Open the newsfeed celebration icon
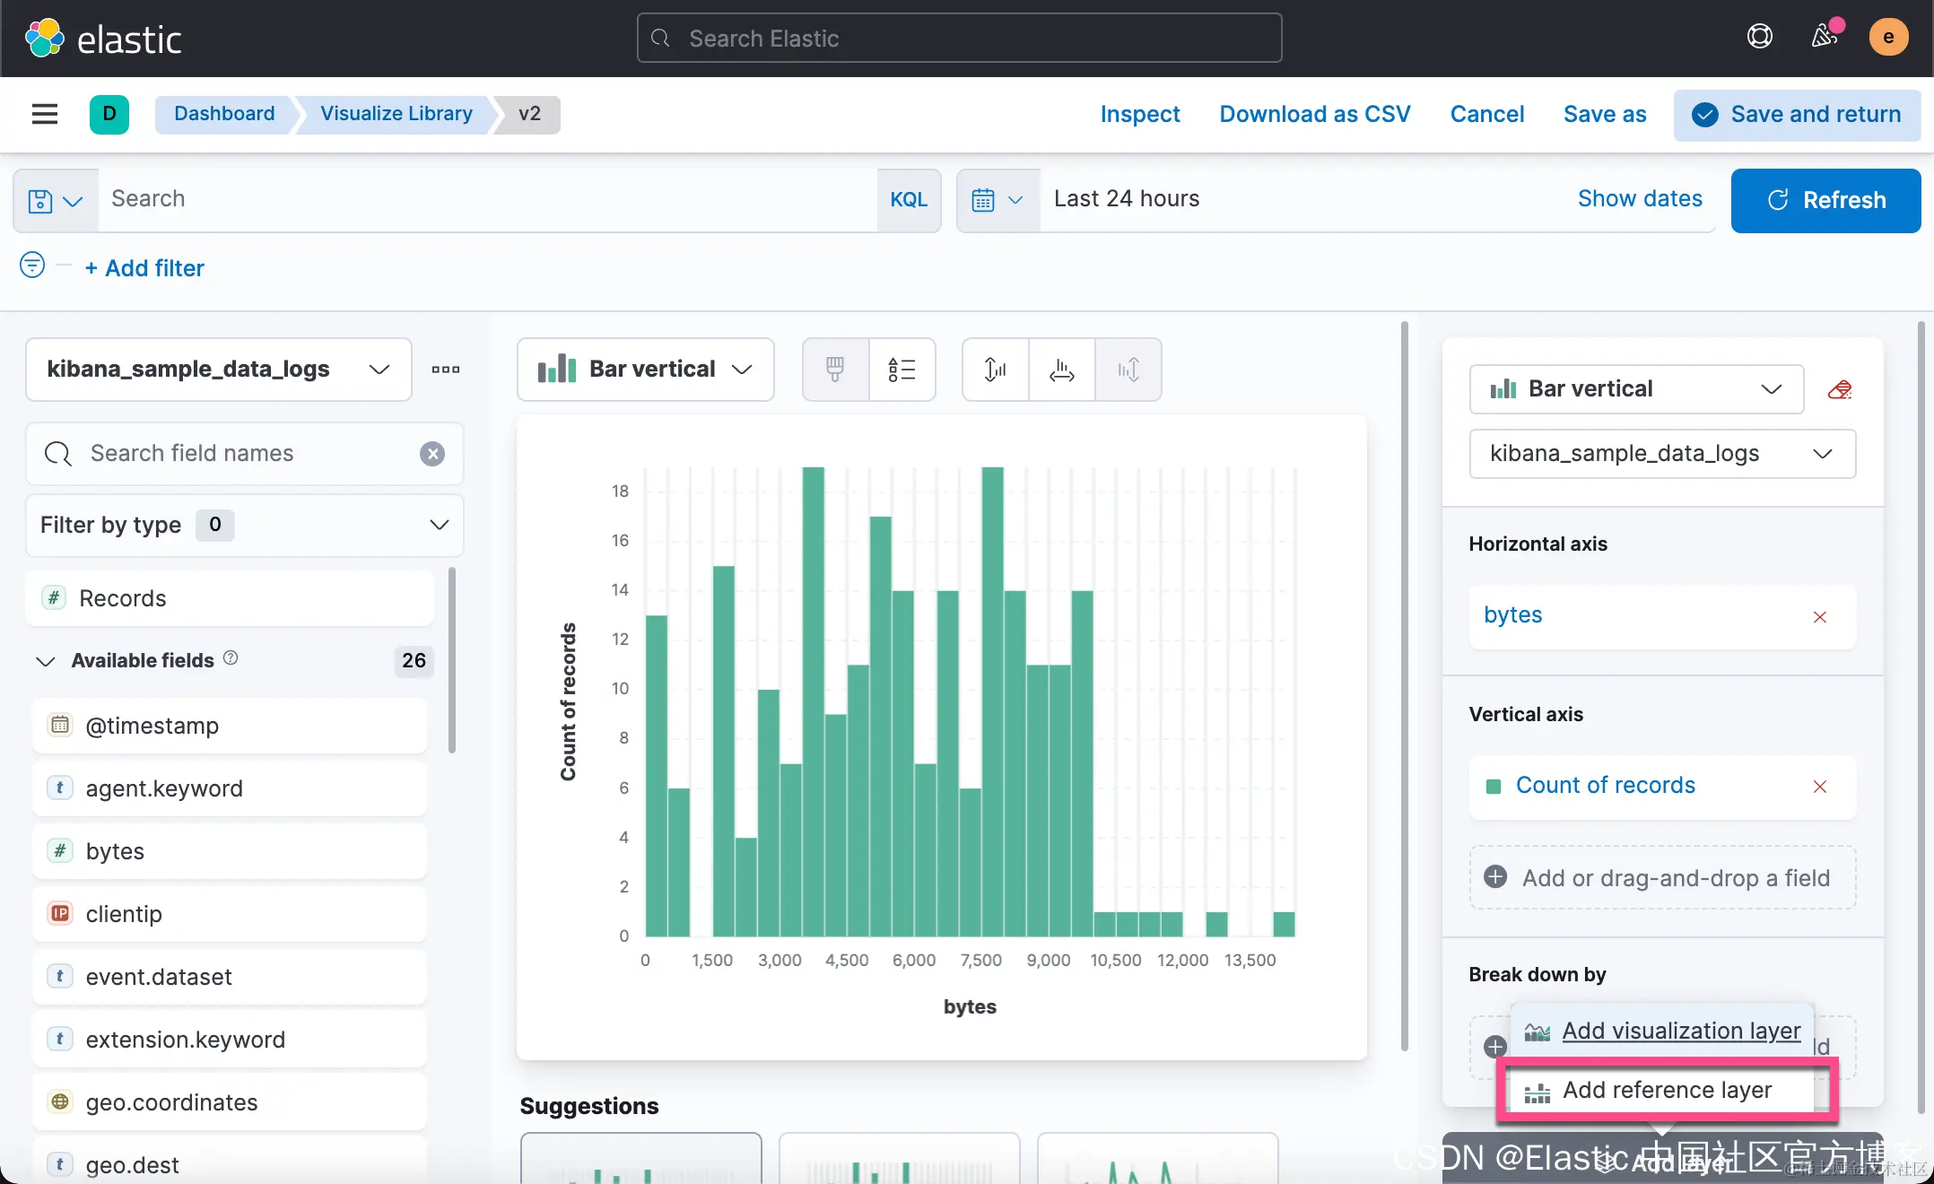 1824,38
